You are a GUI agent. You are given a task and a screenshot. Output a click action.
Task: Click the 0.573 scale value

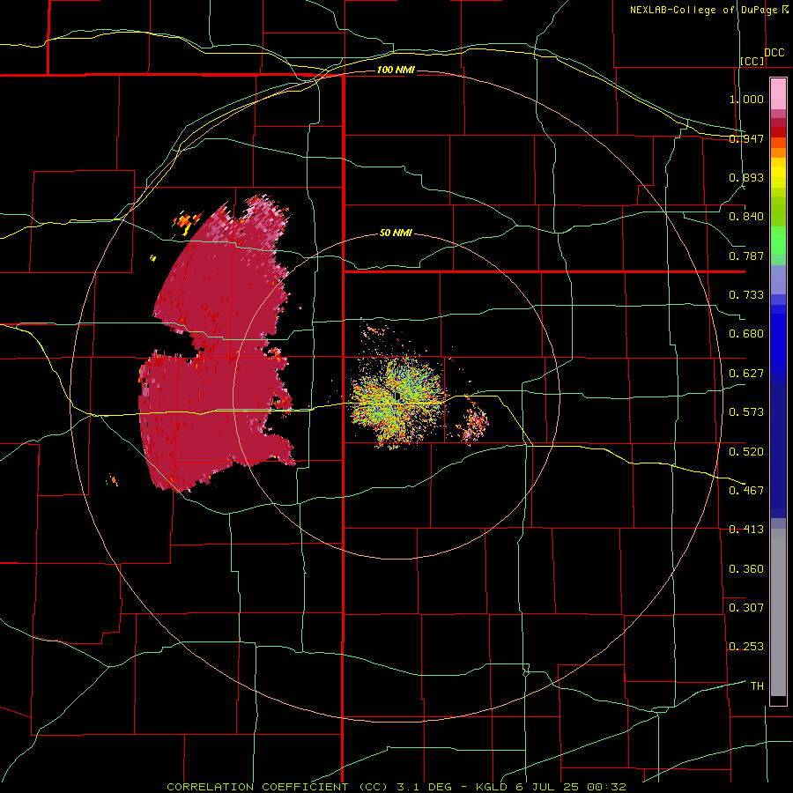[x=746, y=412]
